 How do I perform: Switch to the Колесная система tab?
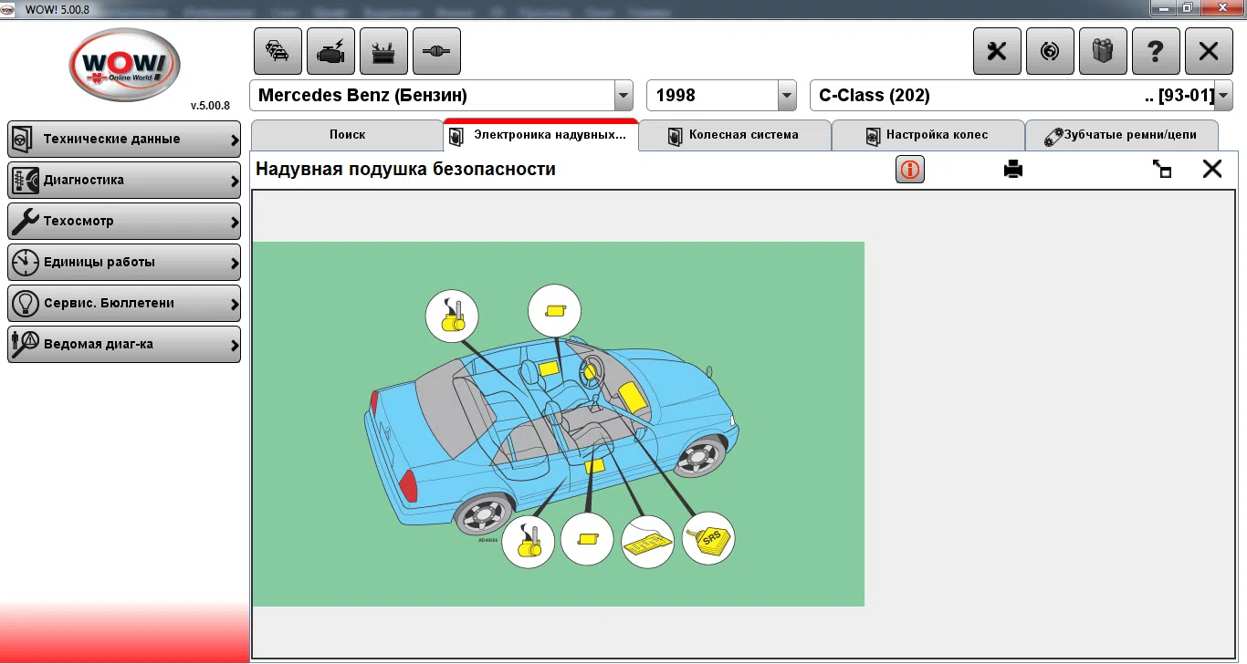(734, 135)
